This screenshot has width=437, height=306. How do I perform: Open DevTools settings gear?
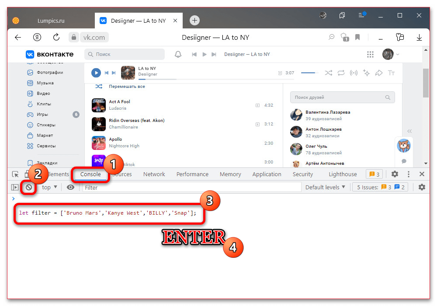[x=395, y=174]
